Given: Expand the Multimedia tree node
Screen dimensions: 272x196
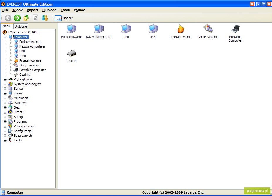Looking at the screenshot, I should click(5, 98).
